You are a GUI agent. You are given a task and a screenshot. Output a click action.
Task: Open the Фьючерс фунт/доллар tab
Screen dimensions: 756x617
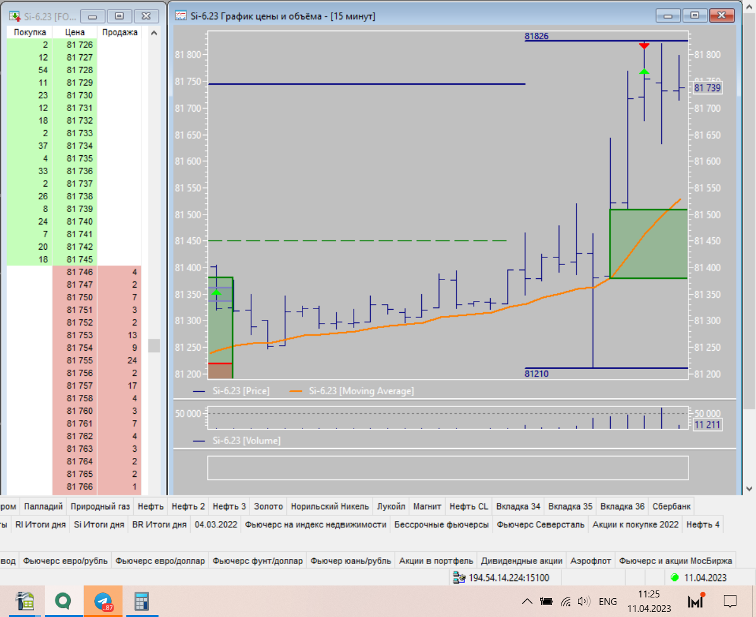point(258,561)
